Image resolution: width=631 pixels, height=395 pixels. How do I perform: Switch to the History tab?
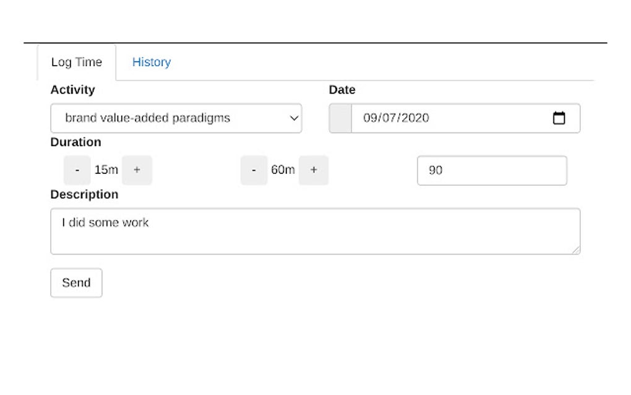151,62
